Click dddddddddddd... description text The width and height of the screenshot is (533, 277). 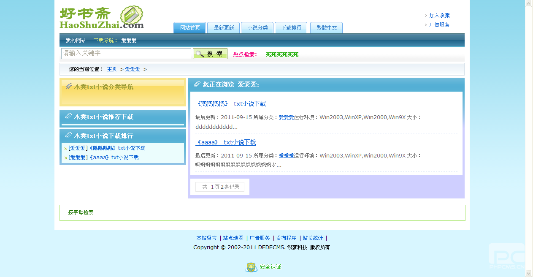[216, 127]
